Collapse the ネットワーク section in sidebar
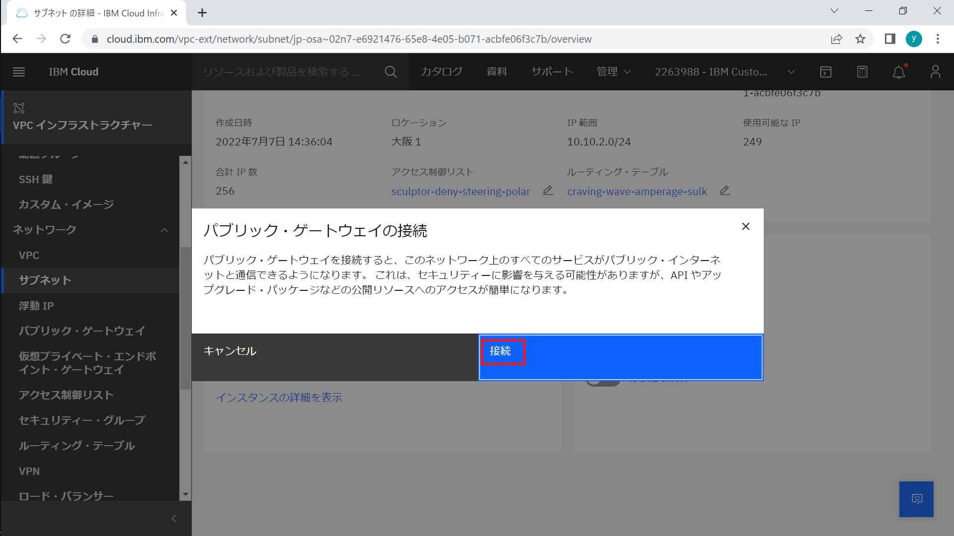Screen dimensions: 954x536 [164, 230]
